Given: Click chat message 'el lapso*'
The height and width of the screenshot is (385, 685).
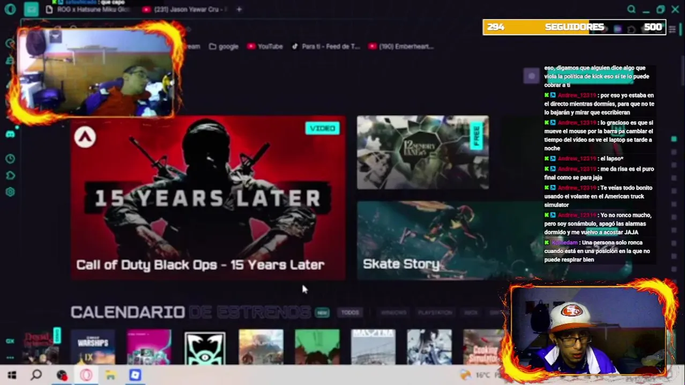Looking at the screenshot, I should tap(584, 159).
